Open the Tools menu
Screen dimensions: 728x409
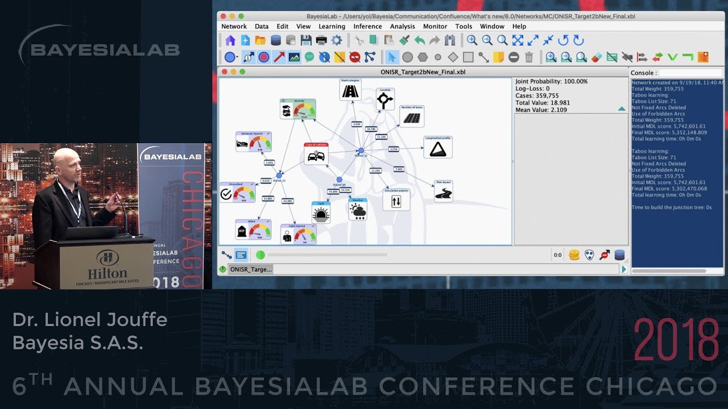pos(464,26)
